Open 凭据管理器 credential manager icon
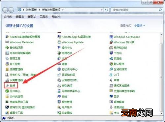165x122 pixels. click(7, 69)
